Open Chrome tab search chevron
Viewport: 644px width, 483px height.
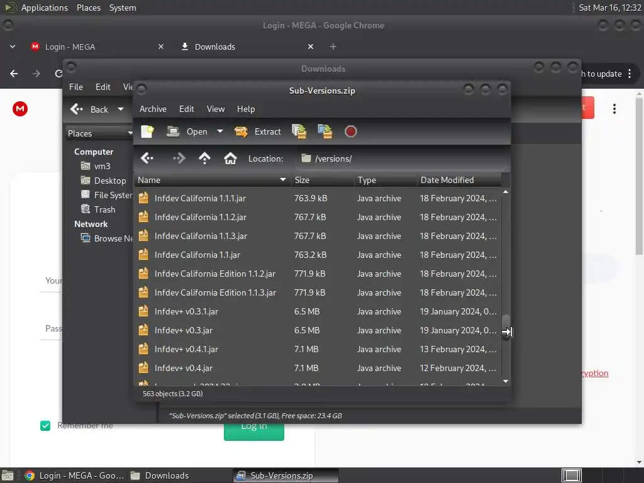click(13, 47)
